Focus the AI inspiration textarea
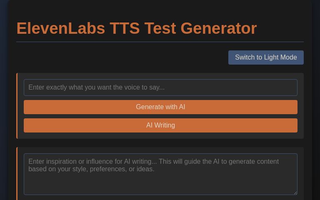 [x=160, y=174]
